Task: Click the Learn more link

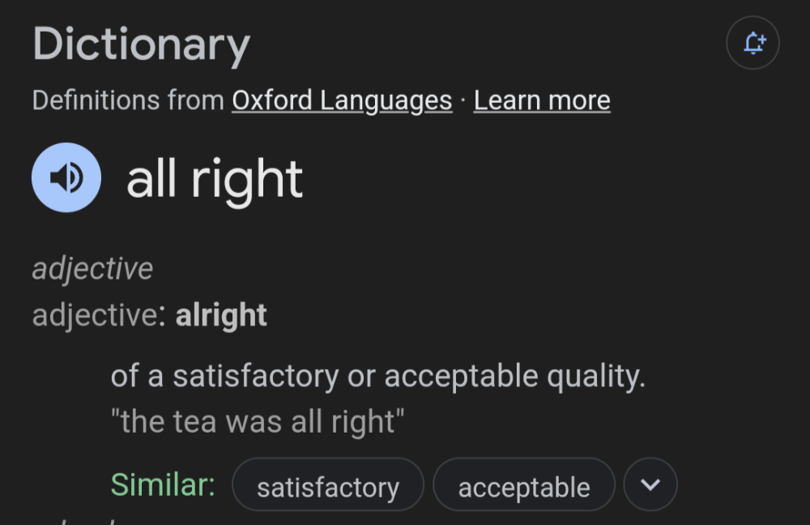Action: (x=542, y=100)
